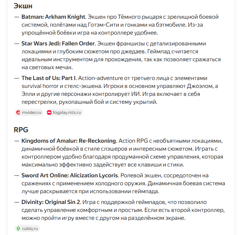
Task: Click Sword Art Online: Alicization Lycoris title
Action: coord(69,176)
